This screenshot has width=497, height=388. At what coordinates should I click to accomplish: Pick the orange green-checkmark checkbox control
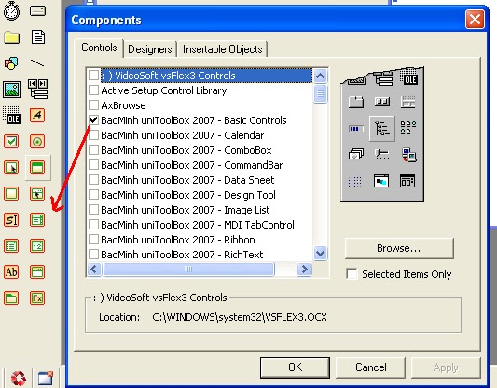pyautogui.click(x=11, y=142)
